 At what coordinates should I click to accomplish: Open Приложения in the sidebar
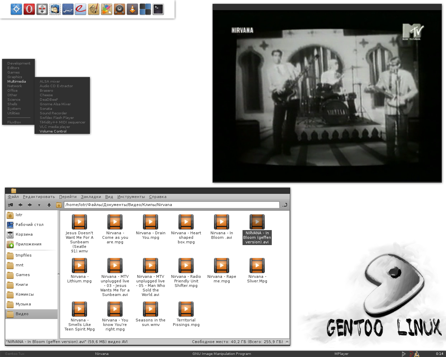[x=31, y=244]
